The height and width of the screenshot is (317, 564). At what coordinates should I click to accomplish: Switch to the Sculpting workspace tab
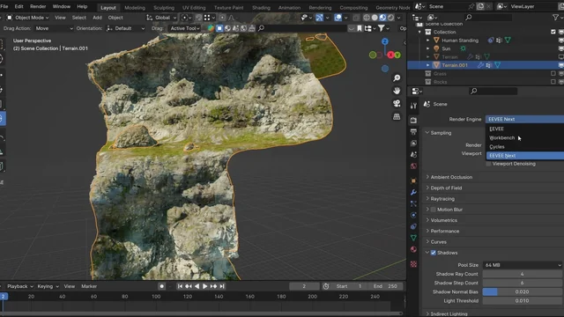coord(164,8)
